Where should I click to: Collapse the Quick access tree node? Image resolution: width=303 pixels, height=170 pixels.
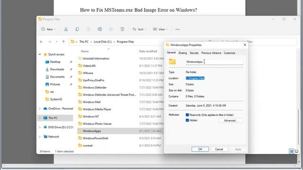pos(40,54)
